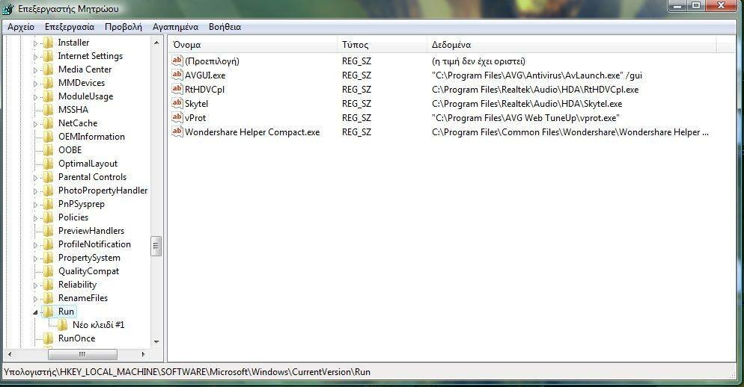Click the string icon of AVGUI.exe value
744x387 pixels.
click(x=177, y=75)
